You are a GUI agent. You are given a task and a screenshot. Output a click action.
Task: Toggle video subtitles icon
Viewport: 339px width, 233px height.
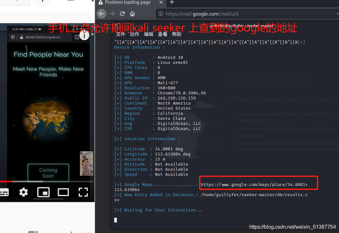(x=4, y=192)
